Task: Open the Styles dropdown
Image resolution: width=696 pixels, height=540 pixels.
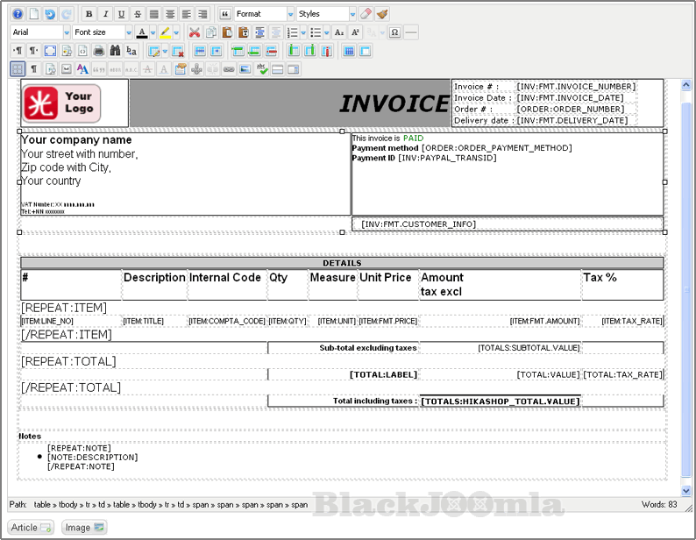Action: point(326,14)
